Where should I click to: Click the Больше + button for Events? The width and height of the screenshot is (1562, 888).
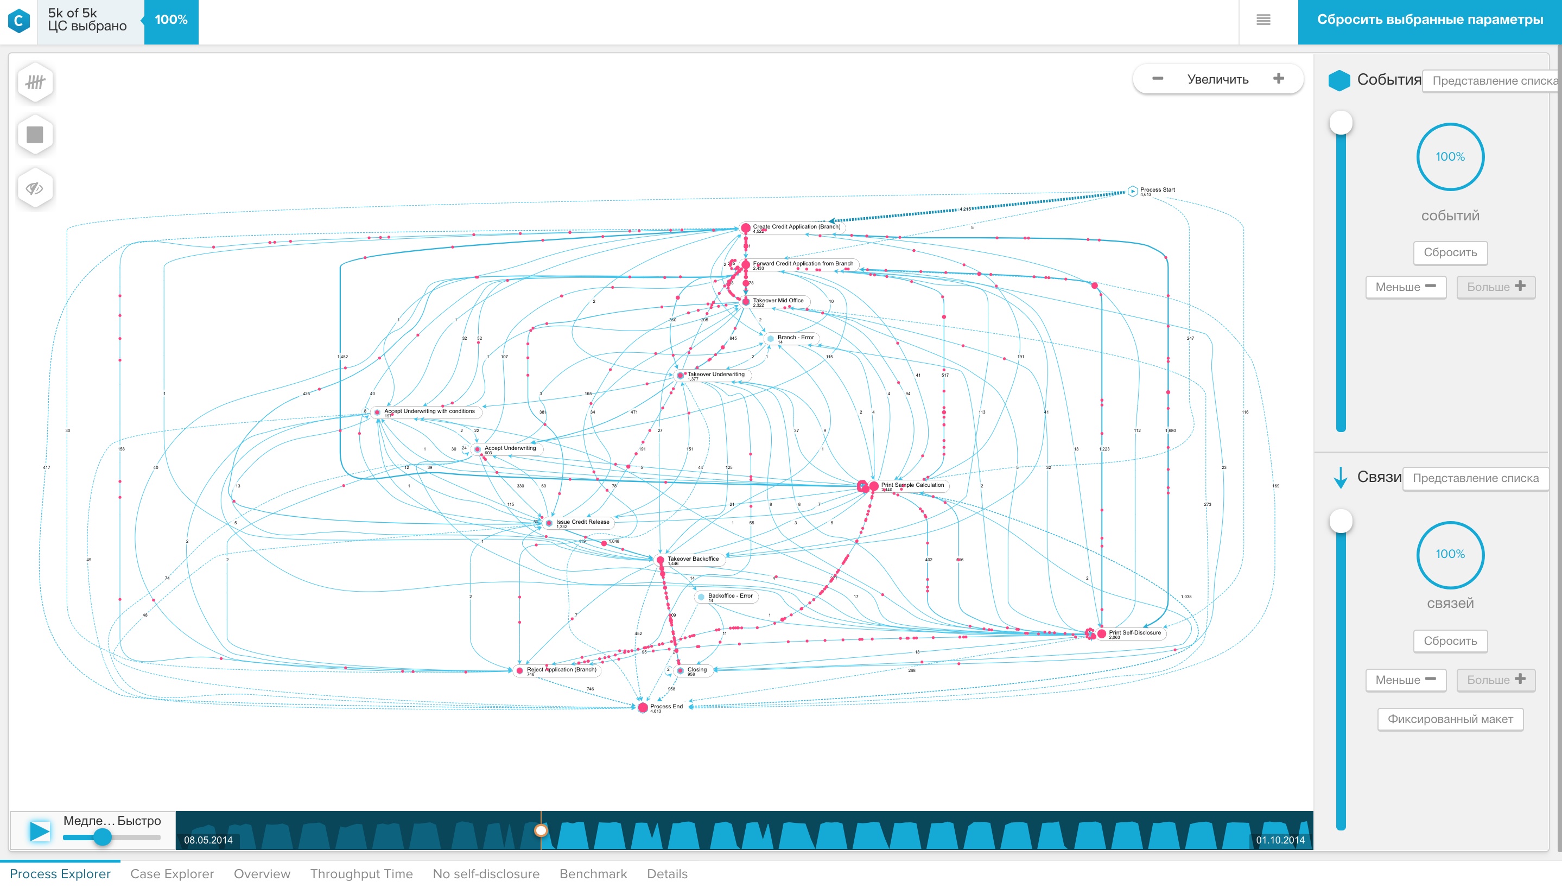click(x=1495, y=287)
